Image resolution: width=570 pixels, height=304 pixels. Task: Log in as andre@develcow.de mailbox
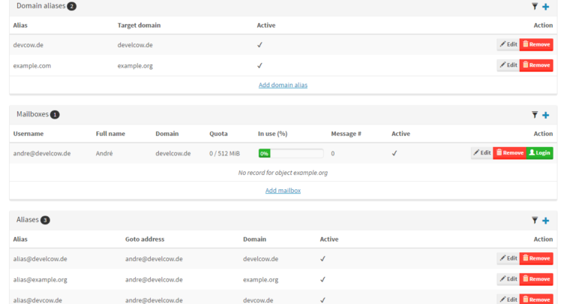pos(540,153)
